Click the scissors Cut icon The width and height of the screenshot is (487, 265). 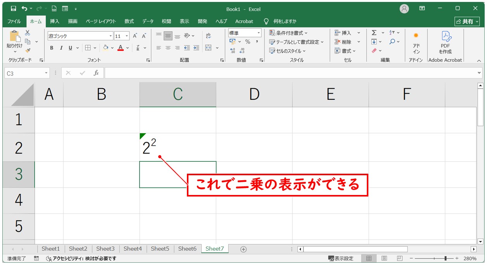click(28, 33)
